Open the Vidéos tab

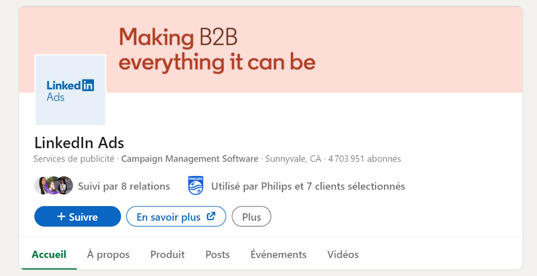343,255
